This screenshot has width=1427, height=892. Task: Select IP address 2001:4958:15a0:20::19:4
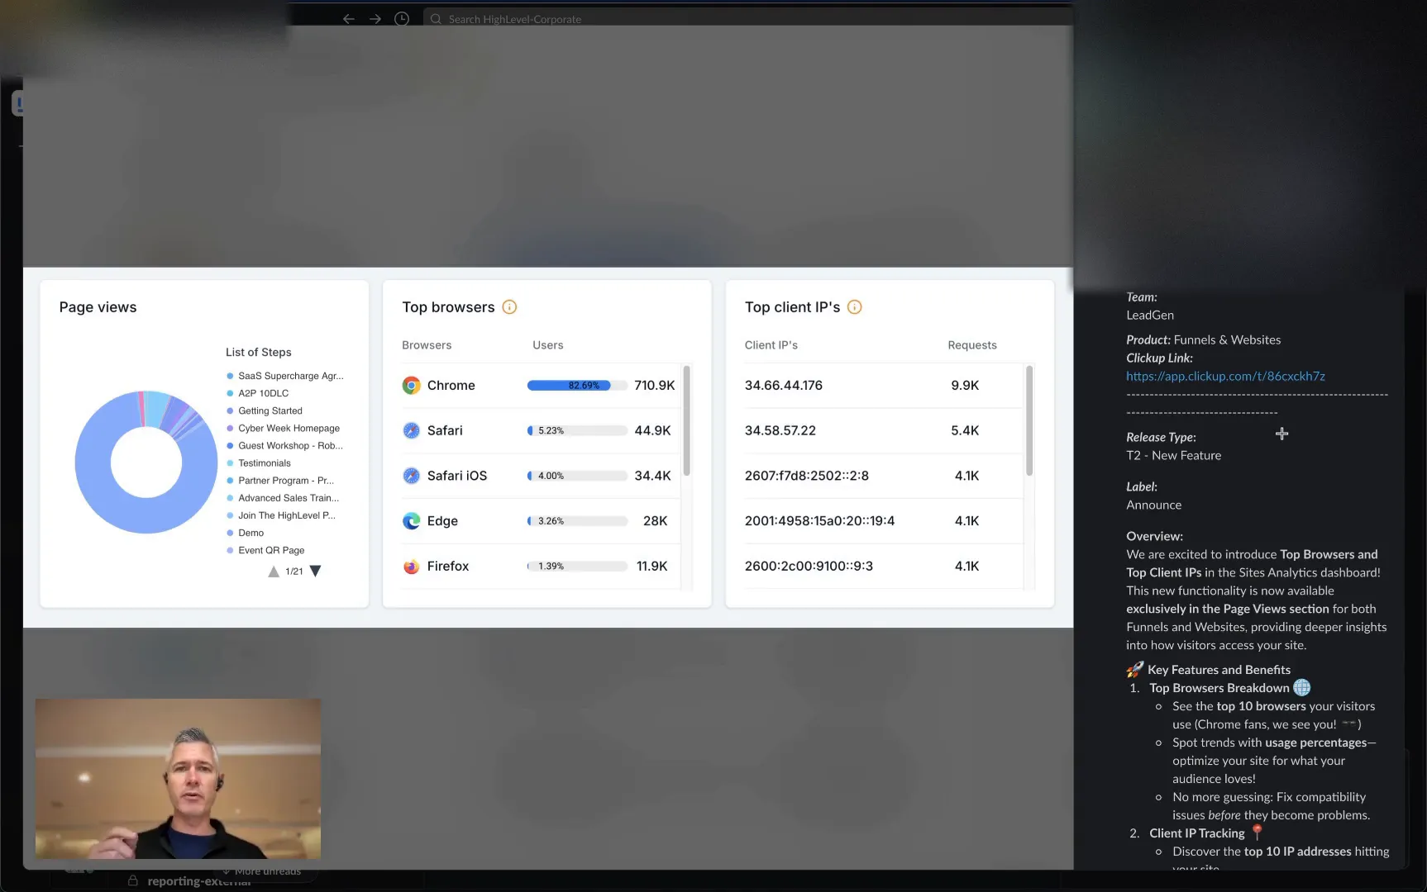coord(819,520)
